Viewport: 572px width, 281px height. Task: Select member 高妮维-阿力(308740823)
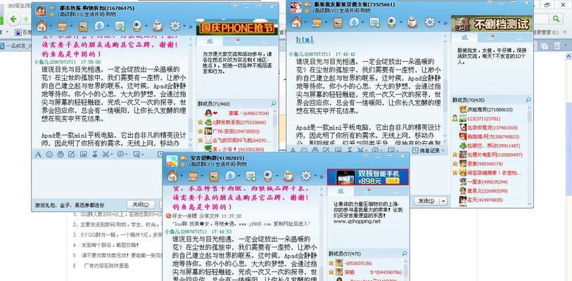(489, 136)
